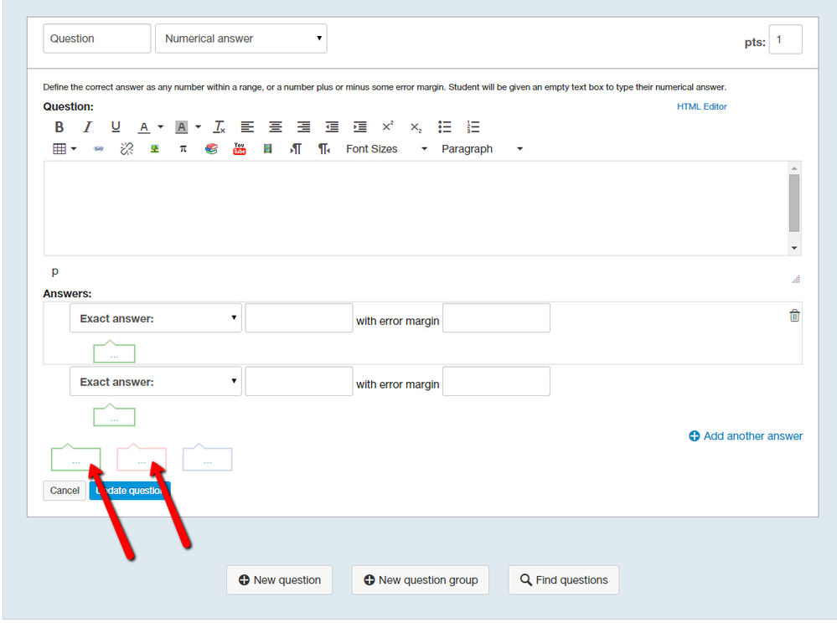
Task: Switch to the HTML Editor
Action: coord(701,106)
